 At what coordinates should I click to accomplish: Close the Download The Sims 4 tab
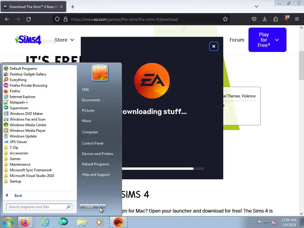coord(61,7)
